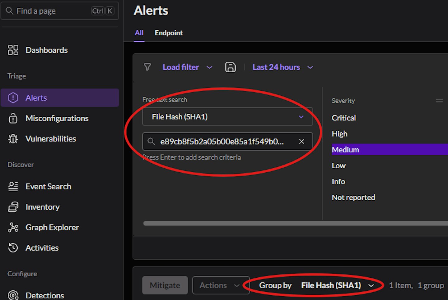
Task: Click the Mitigate button
Action: tap(165, 285)
